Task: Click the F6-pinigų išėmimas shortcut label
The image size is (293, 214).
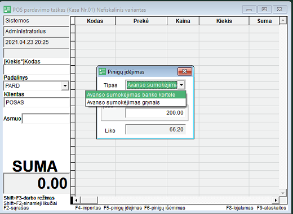Action: click(x=165, y=208)
